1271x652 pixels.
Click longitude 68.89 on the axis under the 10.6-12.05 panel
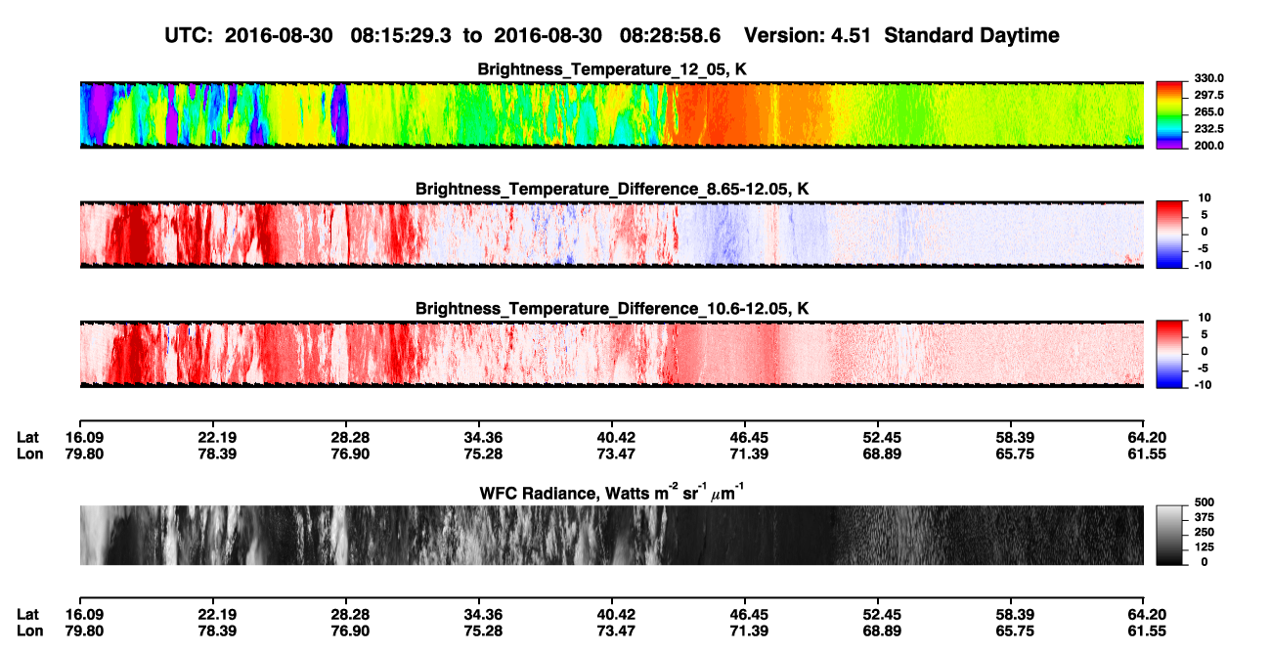882,454
